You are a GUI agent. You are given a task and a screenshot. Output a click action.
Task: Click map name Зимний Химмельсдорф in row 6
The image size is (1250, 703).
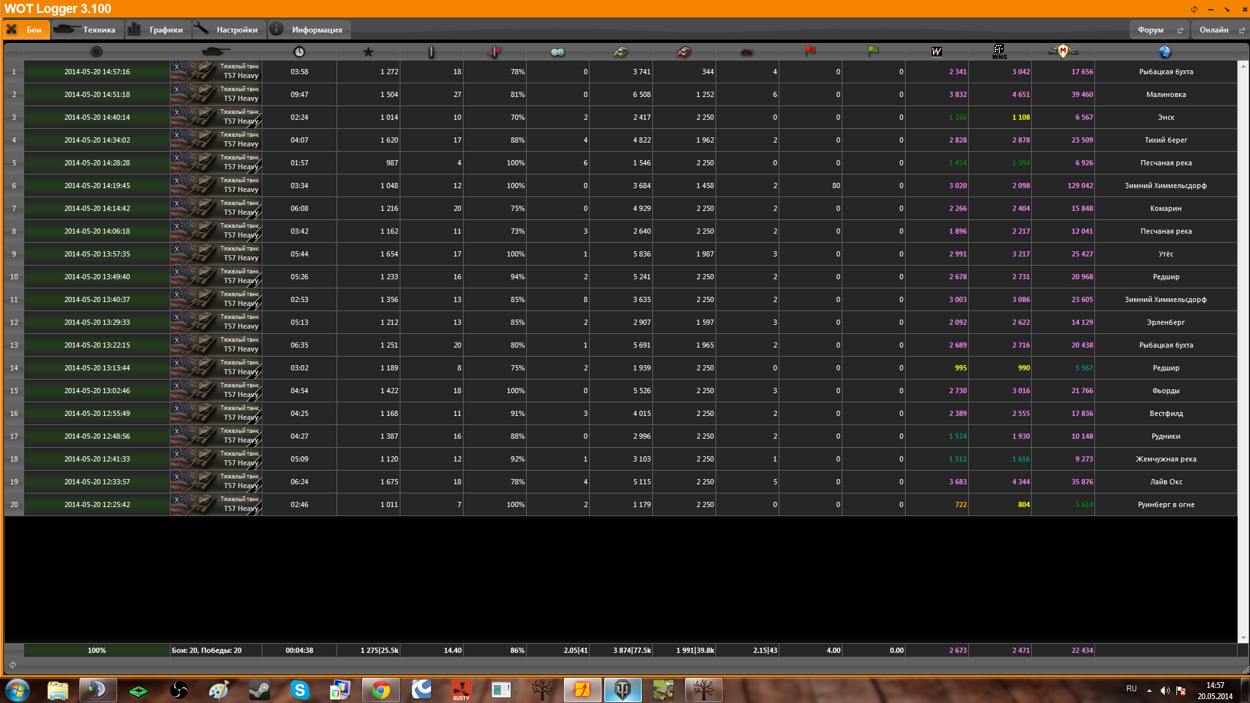(1165, 186)
